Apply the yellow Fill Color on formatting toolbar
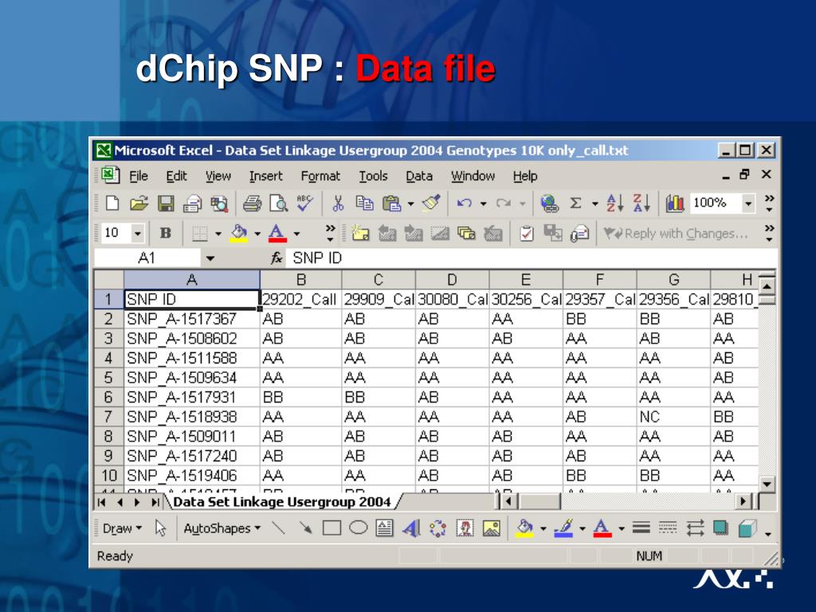The height and width of the screenshot is (612, 816). pyautogui.click(x=239, y=233)
